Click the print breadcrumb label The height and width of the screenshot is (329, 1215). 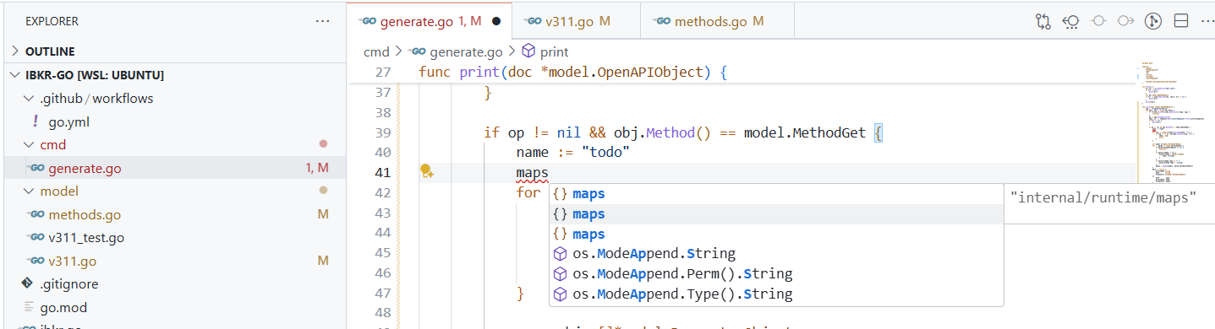coord(555,51)
